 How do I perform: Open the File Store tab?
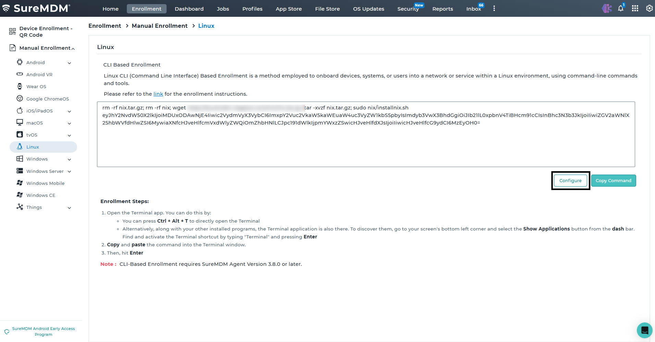click(327, 9)
